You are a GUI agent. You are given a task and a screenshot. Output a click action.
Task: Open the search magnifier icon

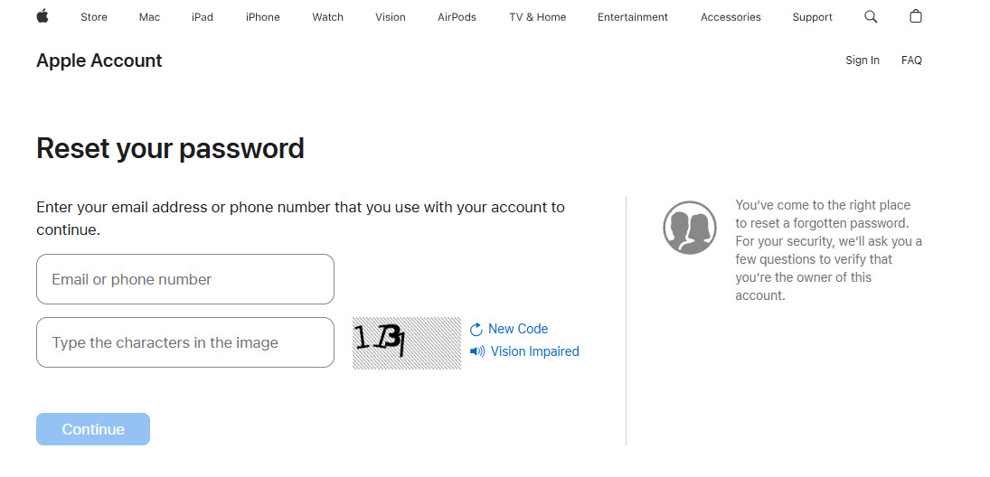[871, 17]
